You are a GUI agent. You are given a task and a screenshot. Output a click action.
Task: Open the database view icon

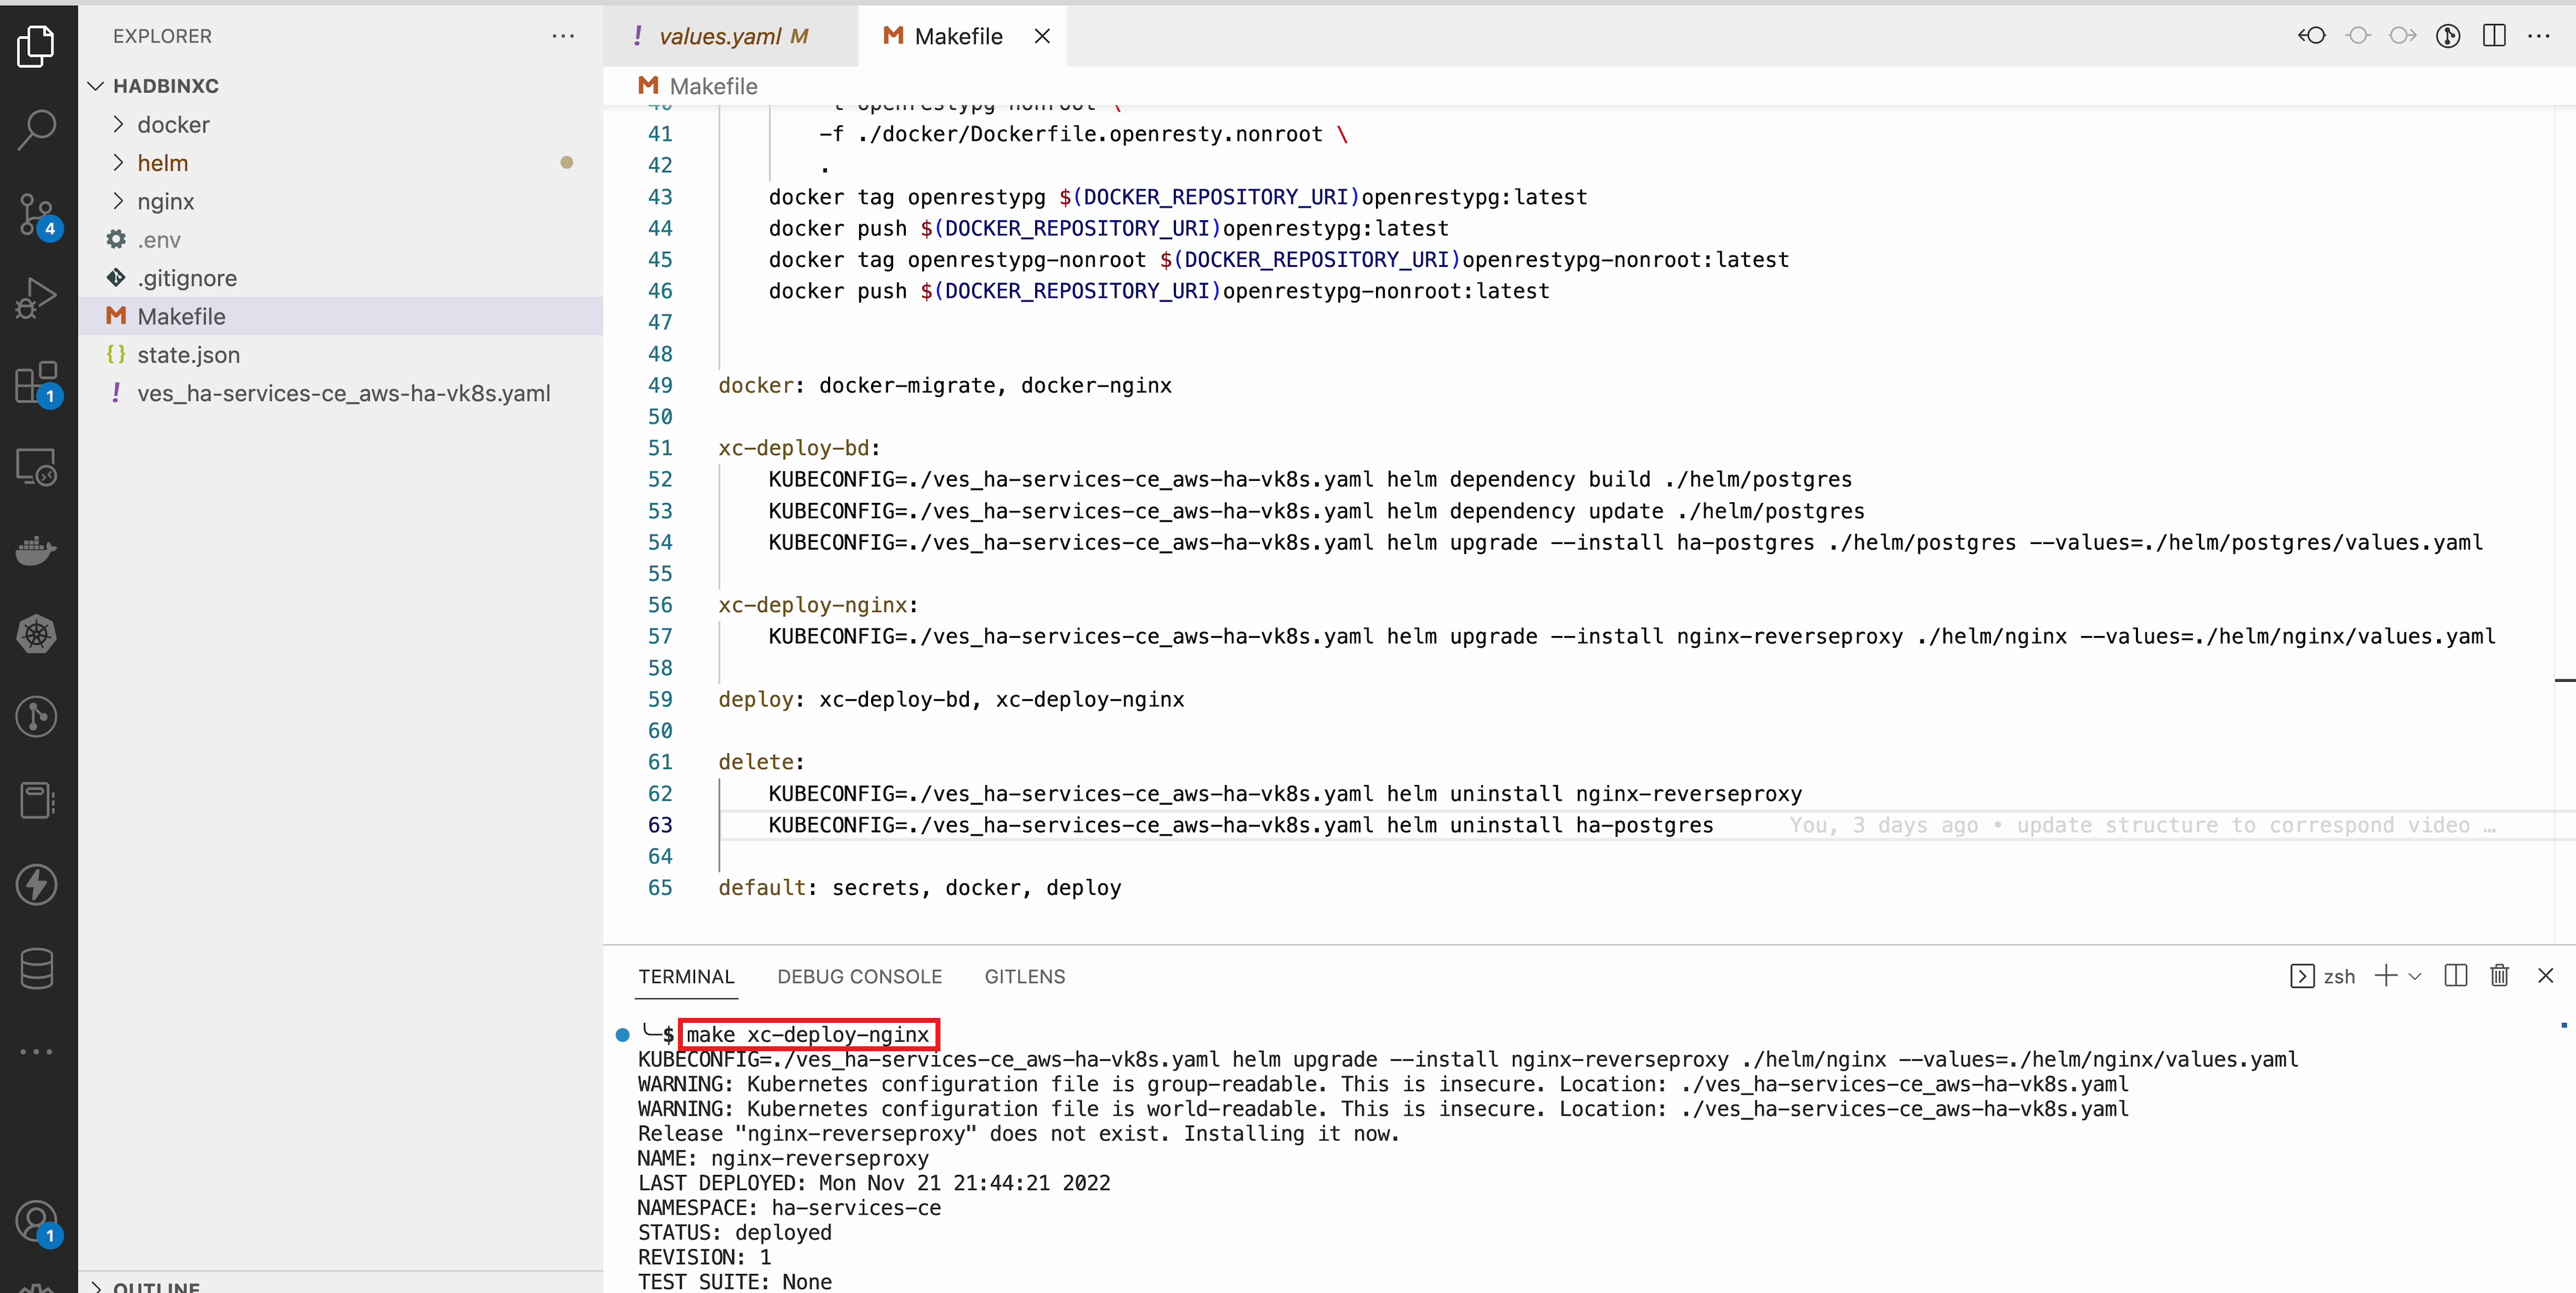pyautogui.click(x=37, y=968)
